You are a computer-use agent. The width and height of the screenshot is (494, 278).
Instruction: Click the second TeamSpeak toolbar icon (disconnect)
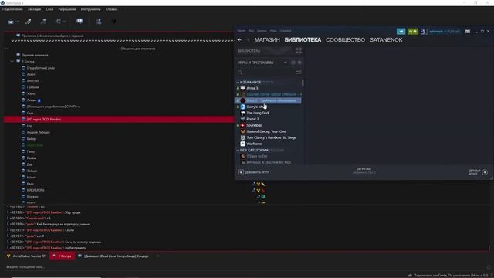coord(28,22)
